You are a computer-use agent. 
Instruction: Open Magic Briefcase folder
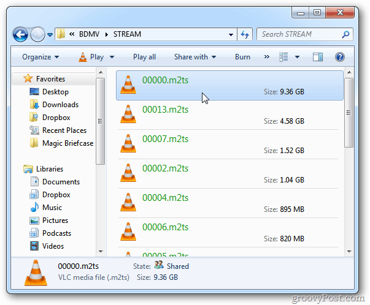[x=67, y=143]
